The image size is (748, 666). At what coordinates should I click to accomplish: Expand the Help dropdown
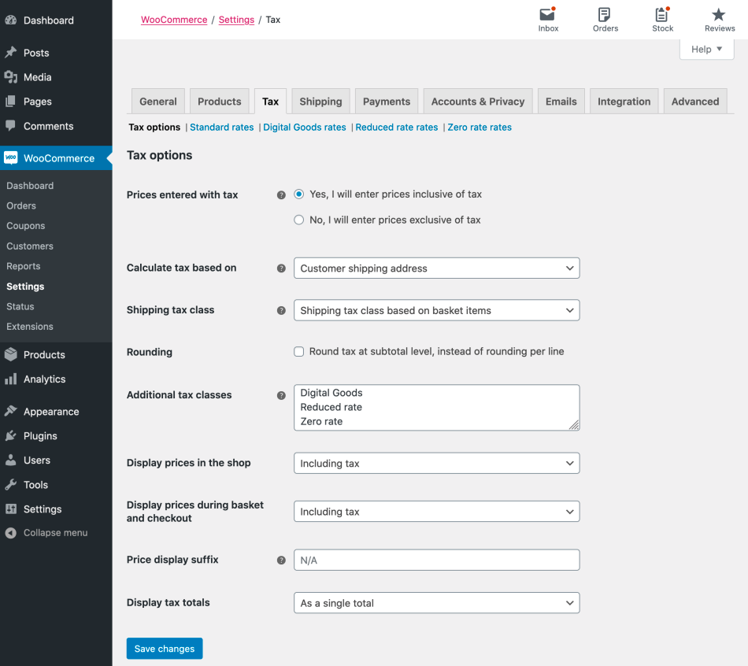coord(706,49)
